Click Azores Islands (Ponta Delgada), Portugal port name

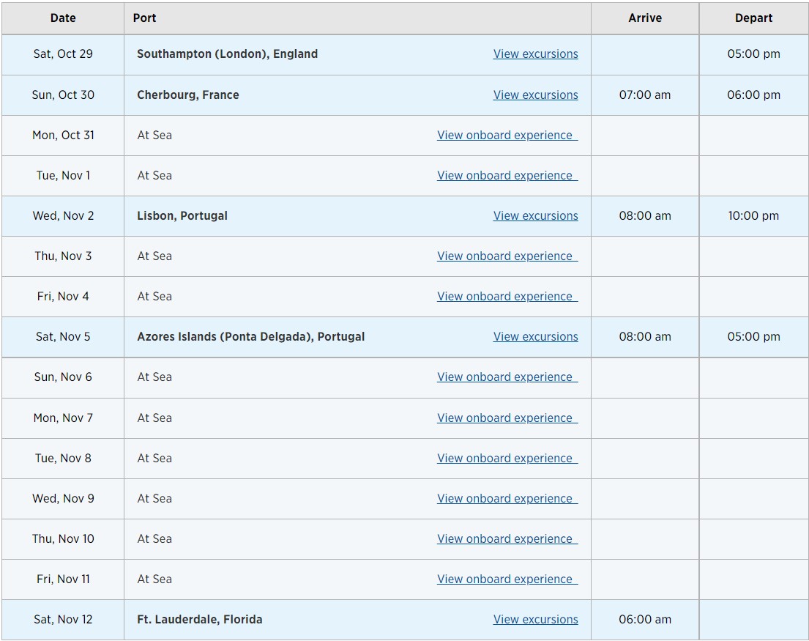coord(250,336)
